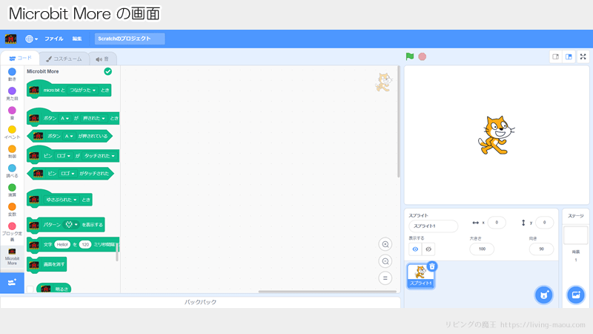Hide the sprite with the crossed eye
The width and height of the screenshot is (593, 334).
(428, 249)
